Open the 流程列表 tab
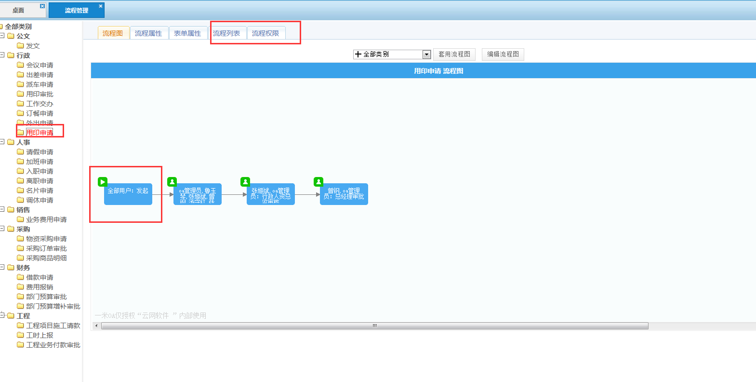The height and width of the screenshot is (382, 756). tap(226, 33)
